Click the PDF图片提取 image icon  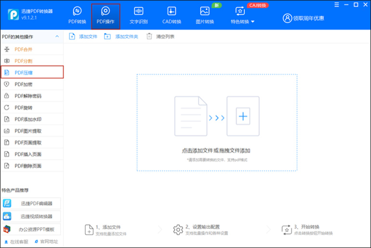(x=7, y=131)
